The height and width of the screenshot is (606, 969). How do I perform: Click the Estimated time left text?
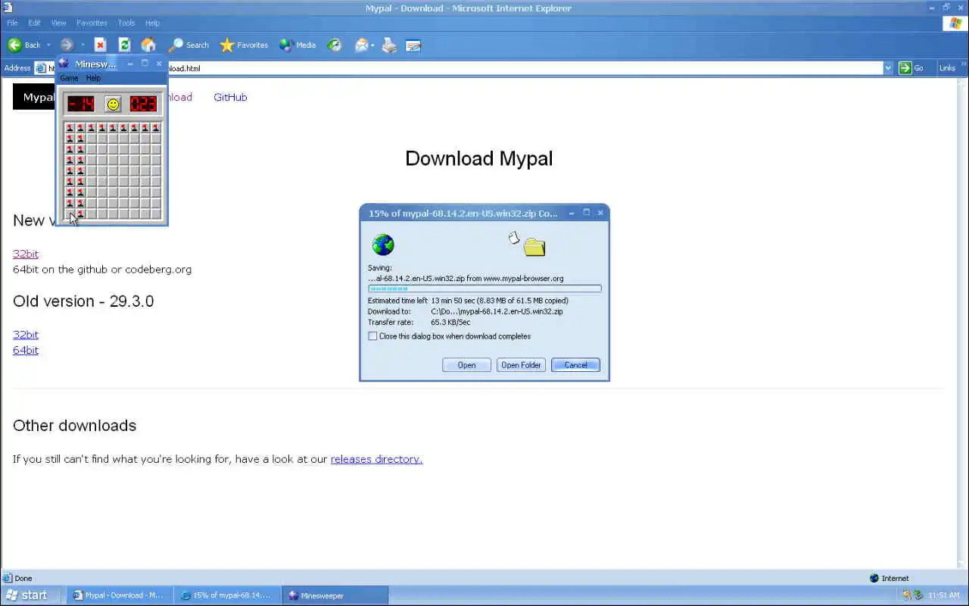point(397,301)
